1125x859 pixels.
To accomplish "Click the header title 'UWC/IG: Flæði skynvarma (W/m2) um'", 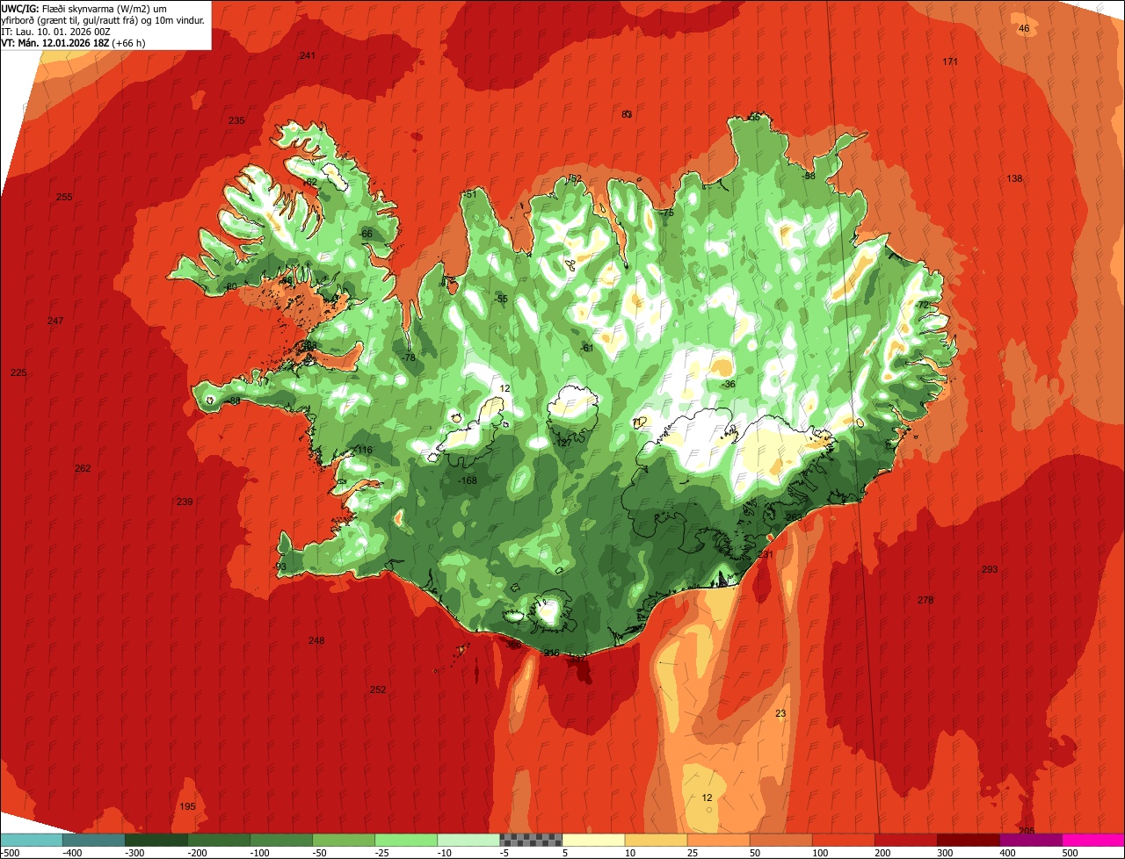I will point(84,8).
